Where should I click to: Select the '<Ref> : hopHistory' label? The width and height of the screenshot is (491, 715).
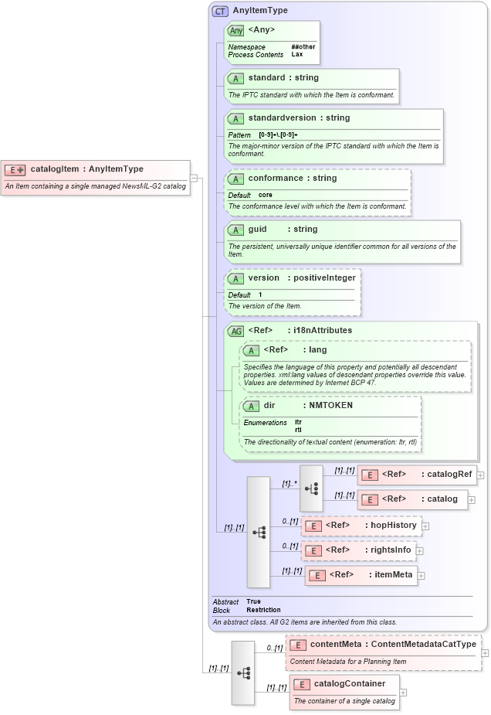click(x=371, y=526)
